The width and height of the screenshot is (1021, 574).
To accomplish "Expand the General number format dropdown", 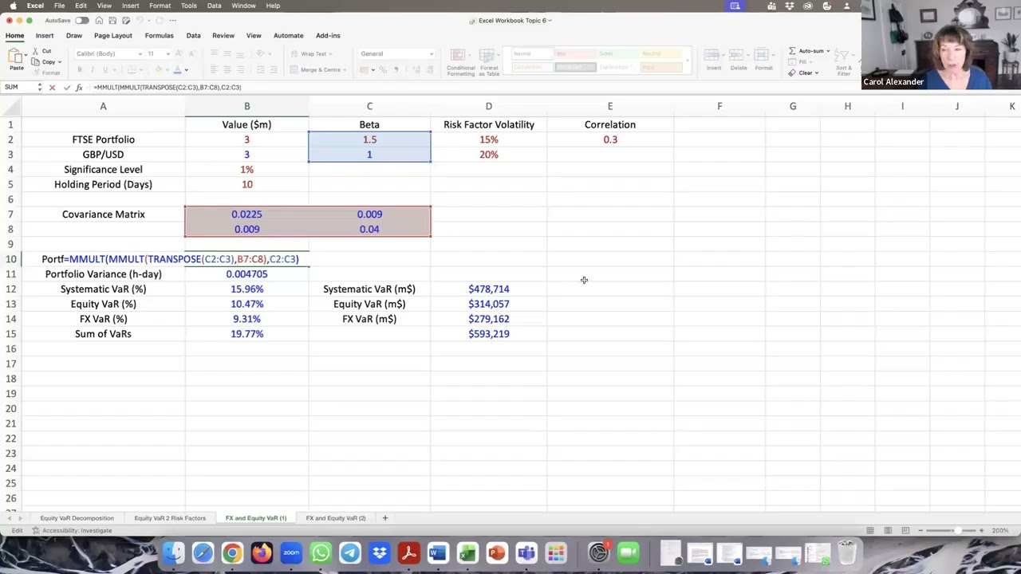I will [396, 54].
